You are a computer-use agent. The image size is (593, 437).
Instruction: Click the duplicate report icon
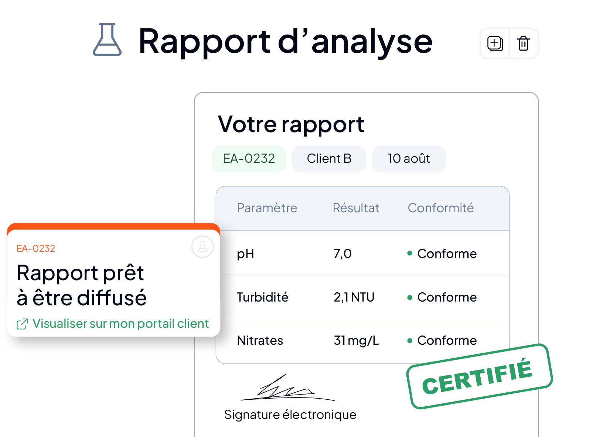tap(495, 44)
